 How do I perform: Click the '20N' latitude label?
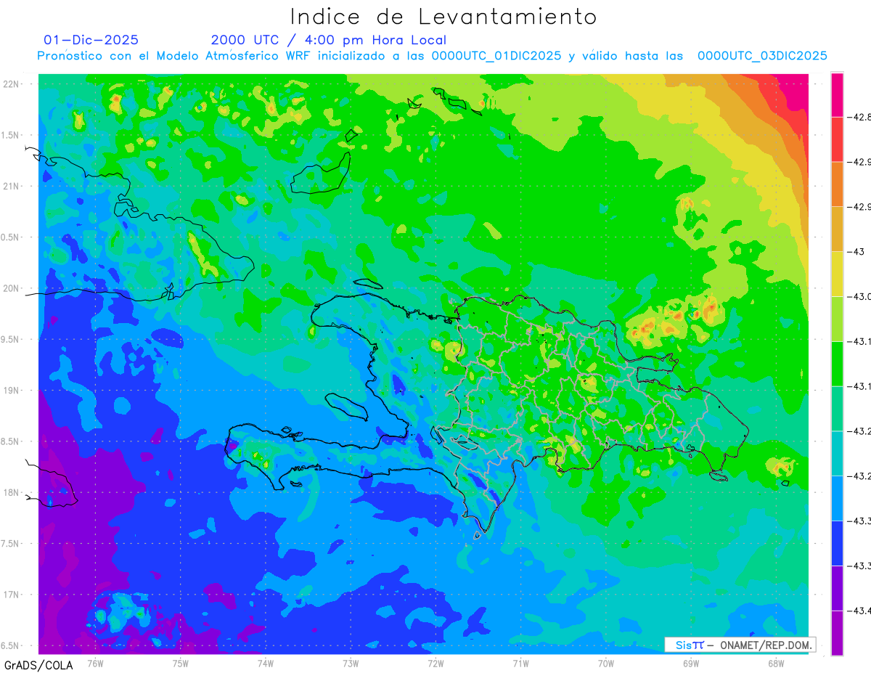pyautogui.click(x=11, y=288)
